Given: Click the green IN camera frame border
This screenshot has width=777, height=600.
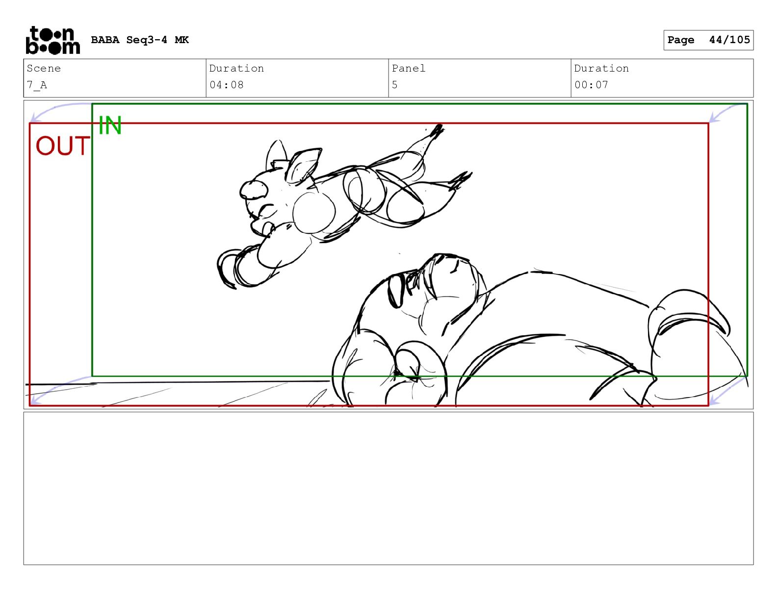Looking at the screenshot, I should (x=420, y=104).
